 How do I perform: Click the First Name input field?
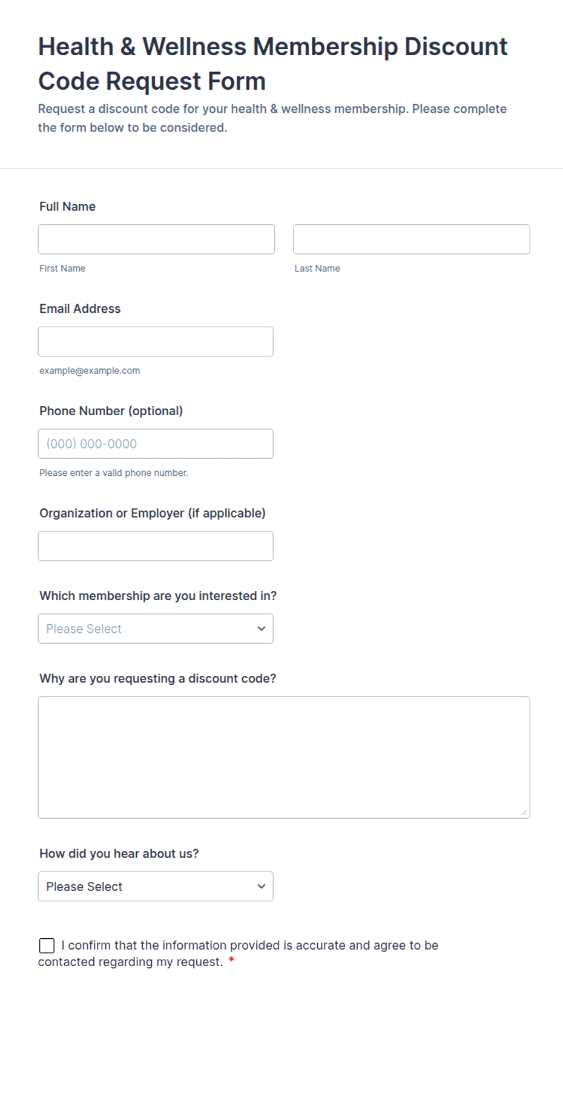point(156,239)
